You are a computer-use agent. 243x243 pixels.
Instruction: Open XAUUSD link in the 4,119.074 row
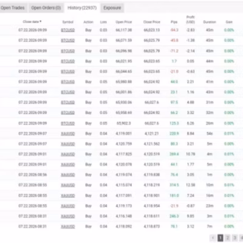coord(68,175)
